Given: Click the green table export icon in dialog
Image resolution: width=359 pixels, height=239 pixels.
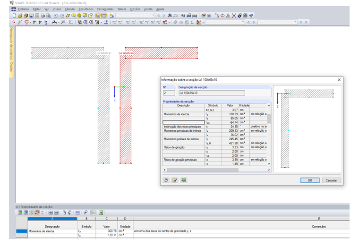Looking at the screenshot, I should click(184, 180).
